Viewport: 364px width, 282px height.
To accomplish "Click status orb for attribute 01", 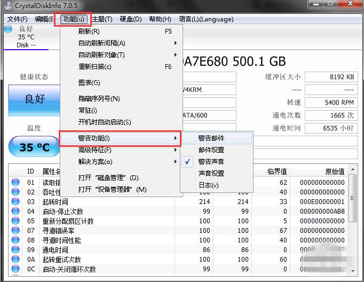I will [15, 182].
